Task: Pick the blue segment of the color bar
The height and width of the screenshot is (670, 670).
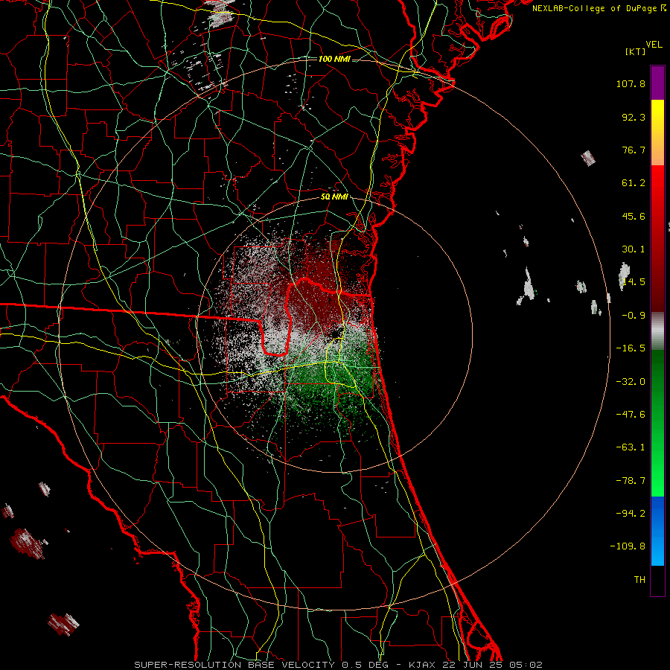Action: (657, 531)
